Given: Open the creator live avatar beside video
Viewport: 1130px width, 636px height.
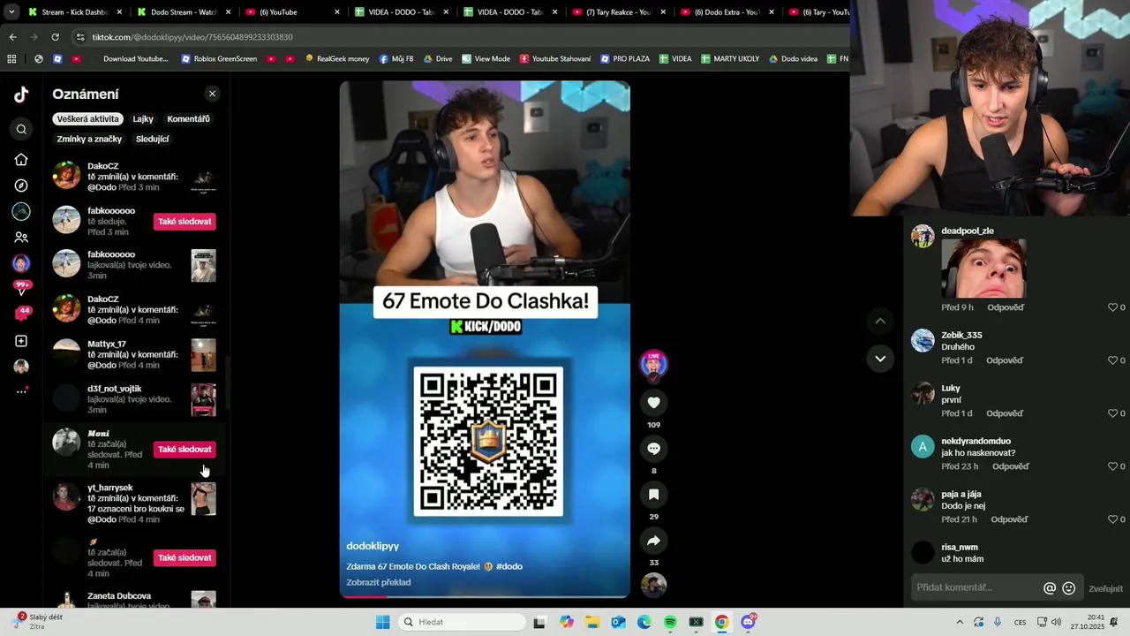Looking at the screenshot, I should pos(653,365).
